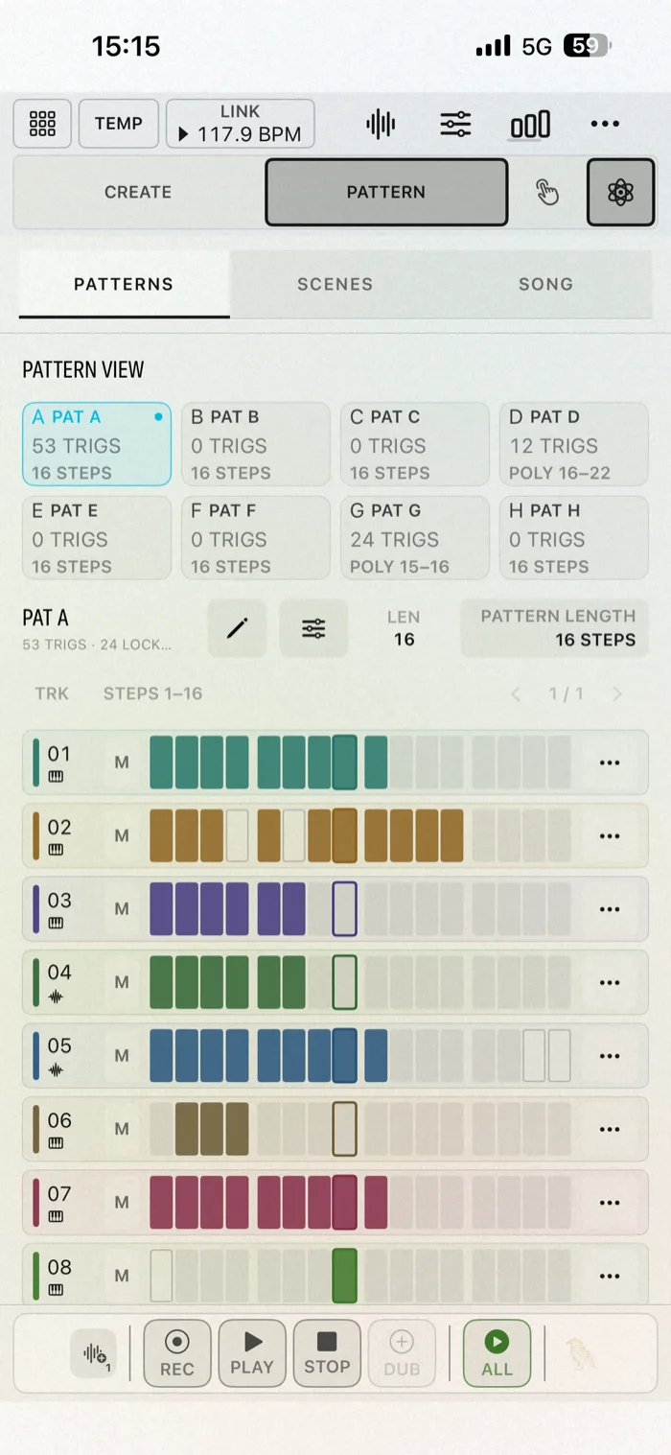Tap the DUB overdub button
Screen dimensions: 671x1455
[402, 1353]
